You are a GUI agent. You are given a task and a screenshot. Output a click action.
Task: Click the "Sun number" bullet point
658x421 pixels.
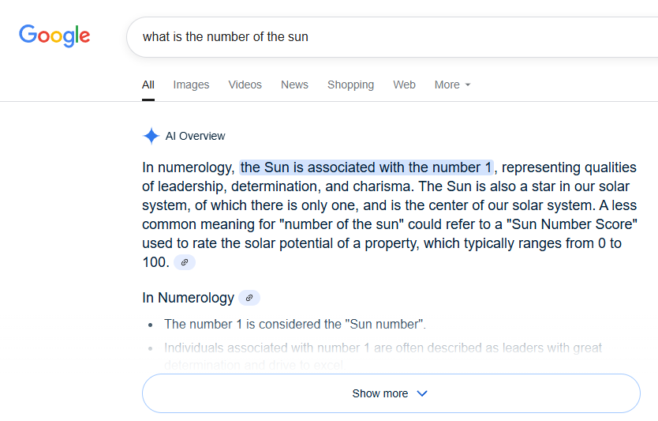(295, 324)
